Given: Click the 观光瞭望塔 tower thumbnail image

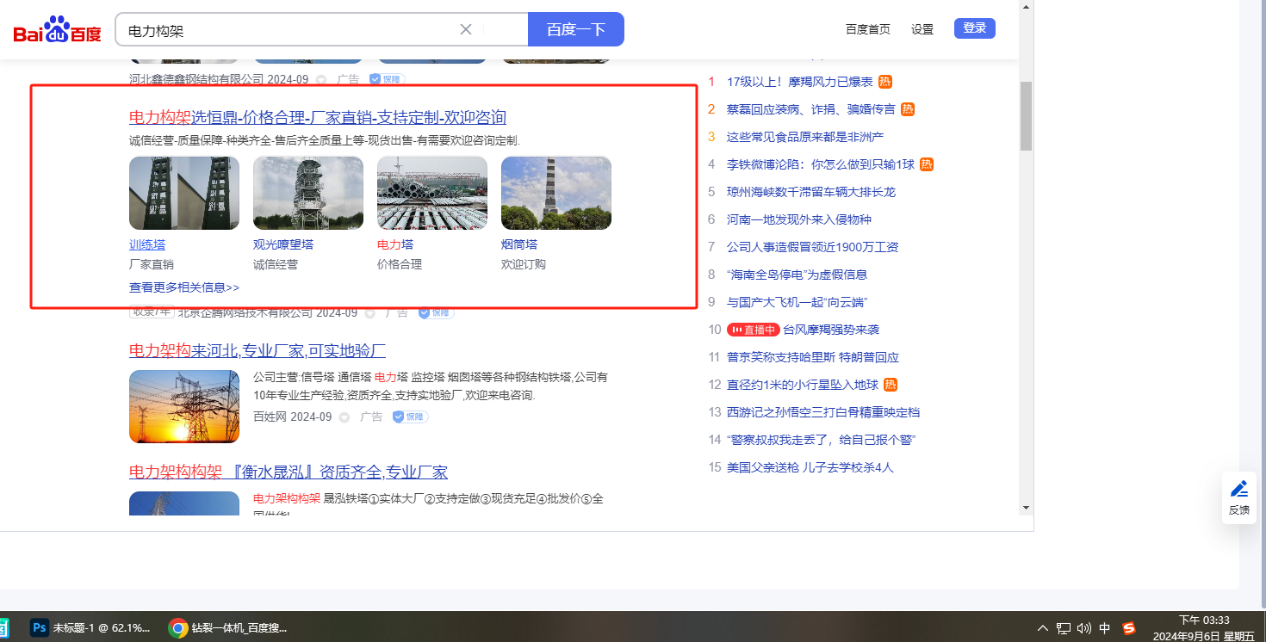Looking at the screenshot, I should pos(308,193).
